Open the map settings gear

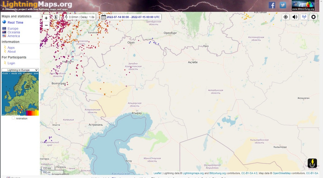pos(313,17)
